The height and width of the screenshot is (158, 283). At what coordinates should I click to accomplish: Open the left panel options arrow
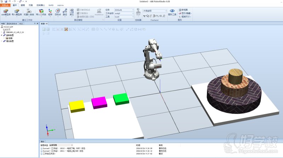point(35,23)
